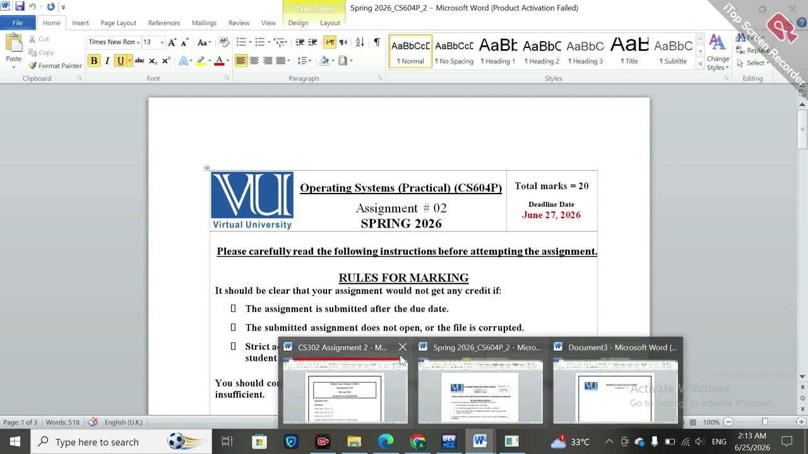Screen dimensions: 808x454
Task: Toggle Center alignment
Action: pyautogui.click(x=254, y=61)
